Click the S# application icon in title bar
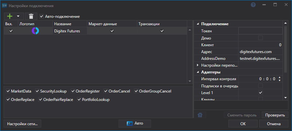The image size is (292, 131). [5, 5]
